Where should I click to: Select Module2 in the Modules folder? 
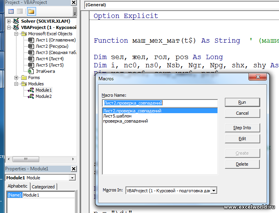point(43,96)
